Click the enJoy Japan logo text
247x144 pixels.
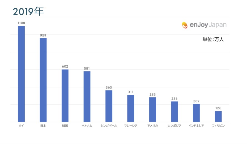208,25
